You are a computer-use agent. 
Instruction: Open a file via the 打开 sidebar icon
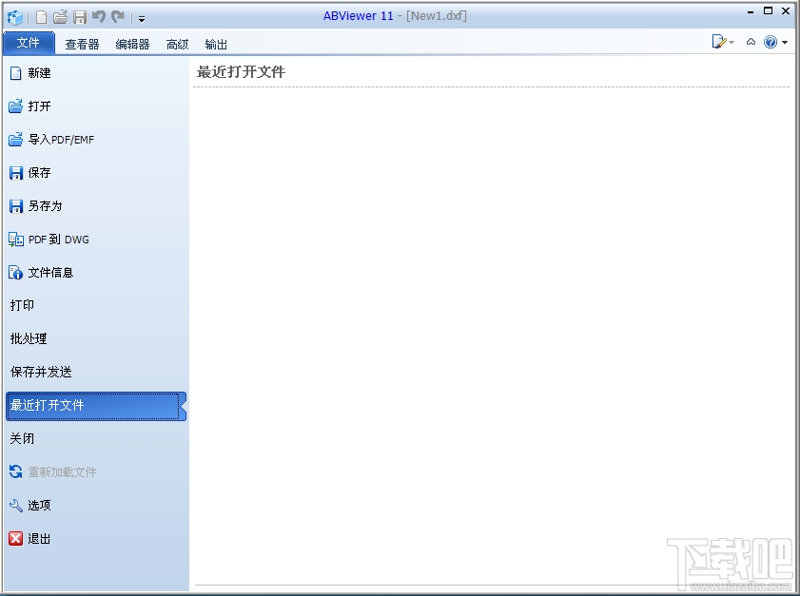38,106
